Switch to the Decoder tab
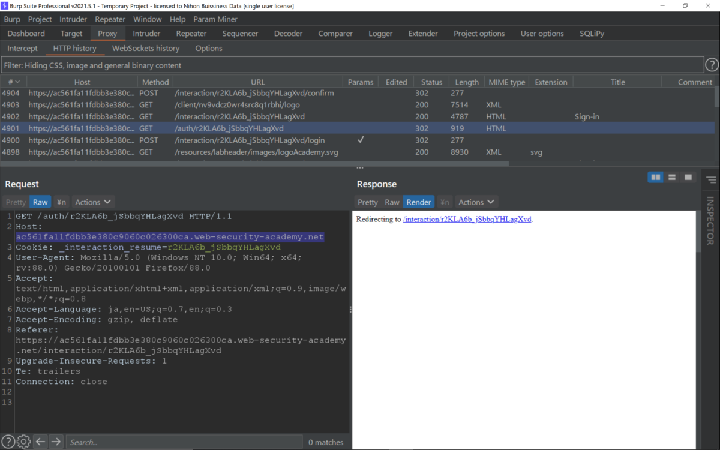The height and width of the screenshot is (450, 720). pyautogui.click(x=289, y=34)
